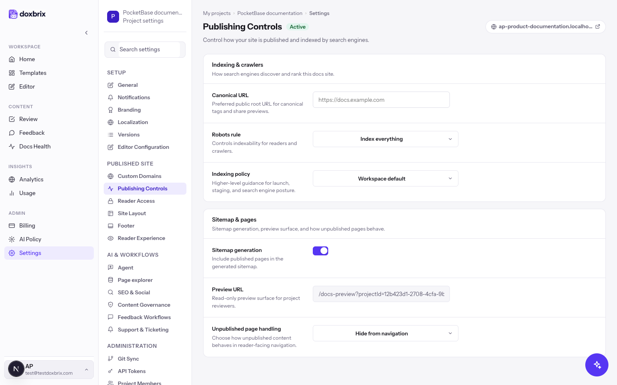Click My projects breadcrumb link

point(217,13)
